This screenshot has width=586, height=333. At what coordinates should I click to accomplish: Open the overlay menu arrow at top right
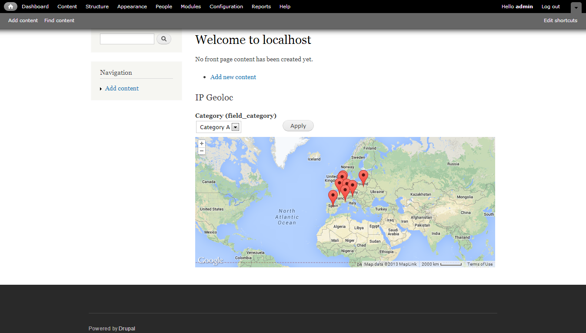(576, 8)
